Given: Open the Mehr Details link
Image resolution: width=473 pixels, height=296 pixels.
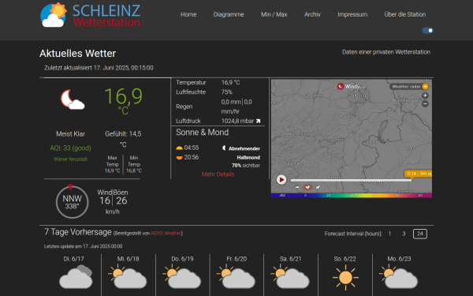Looking at the screenshot, I should (x=218, y=174).
